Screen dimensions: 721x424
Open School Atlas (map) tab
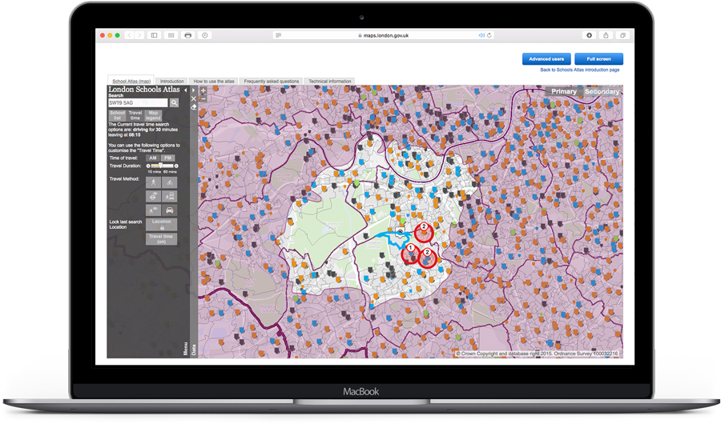131,81
